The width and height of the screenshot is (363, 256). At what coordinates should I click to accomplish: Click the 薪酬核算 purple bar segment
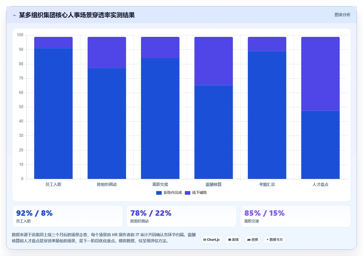214,61
